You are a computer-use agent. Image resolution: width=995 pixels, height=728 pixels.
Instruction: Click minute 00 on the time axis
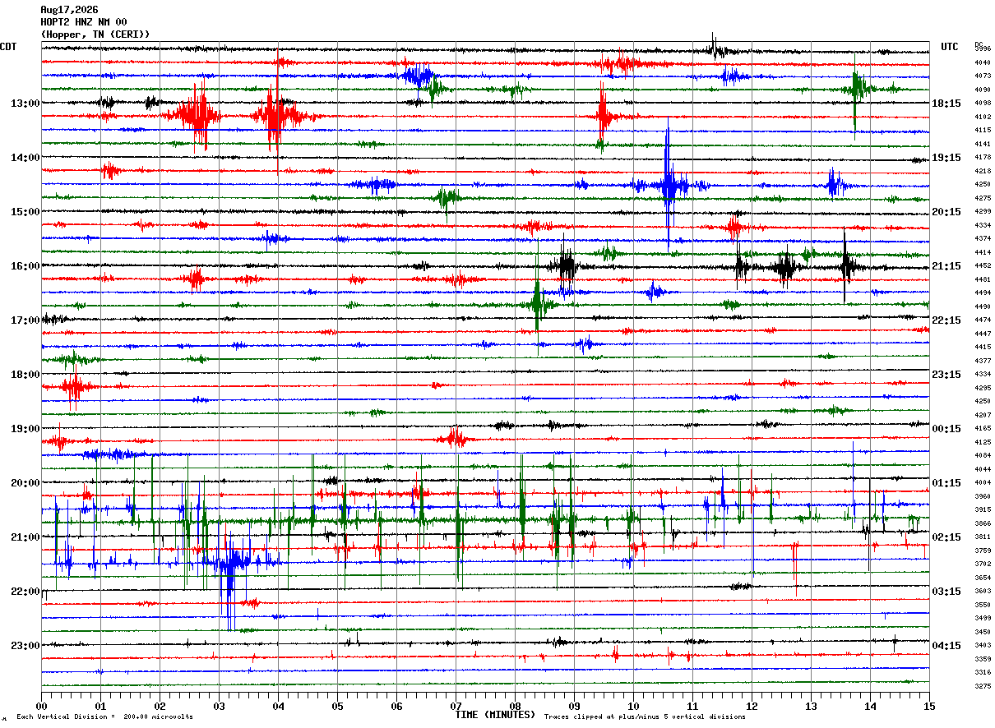(42, 706)
